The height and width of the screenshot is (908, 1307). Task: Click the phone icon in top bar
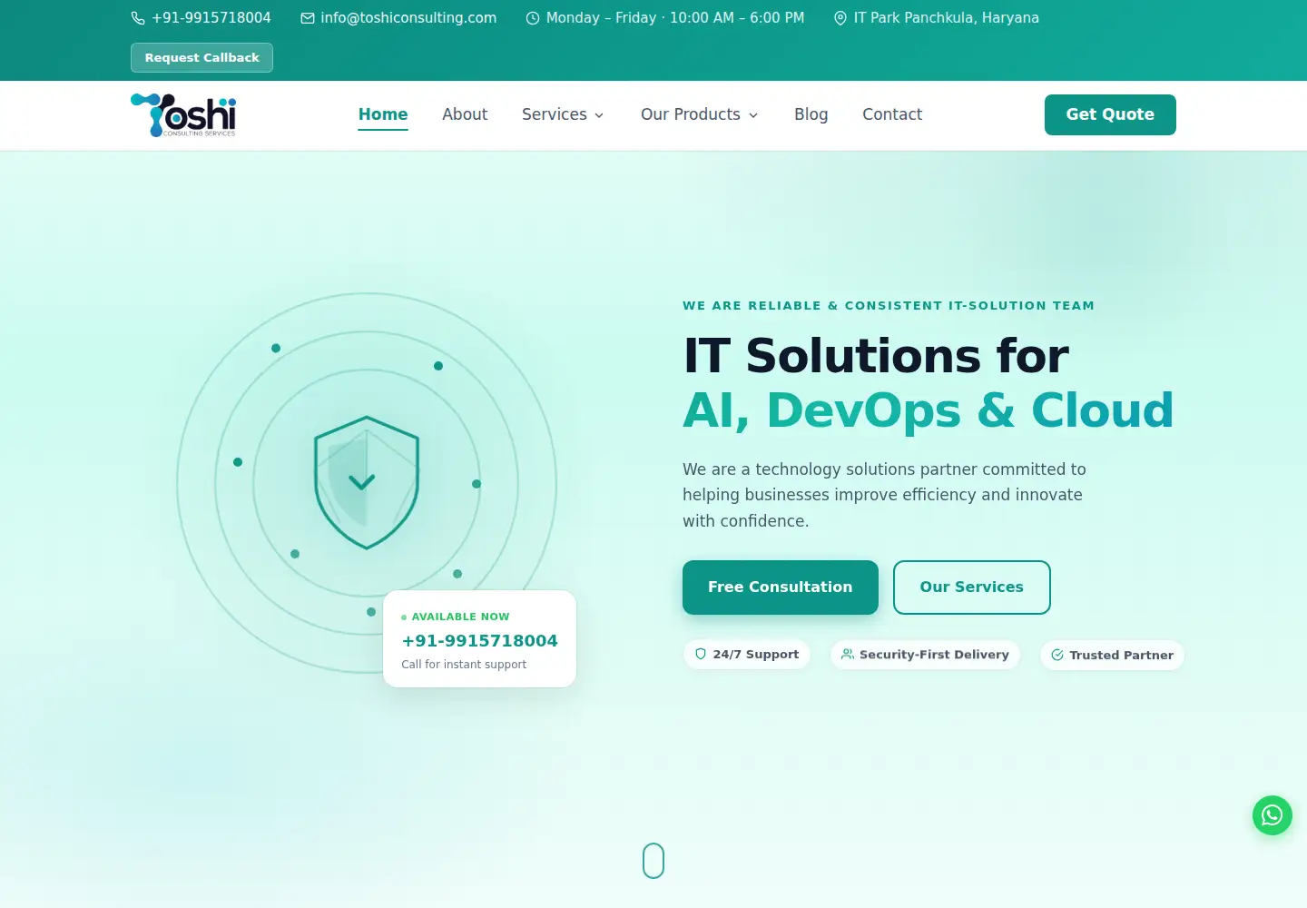(138, 18)
